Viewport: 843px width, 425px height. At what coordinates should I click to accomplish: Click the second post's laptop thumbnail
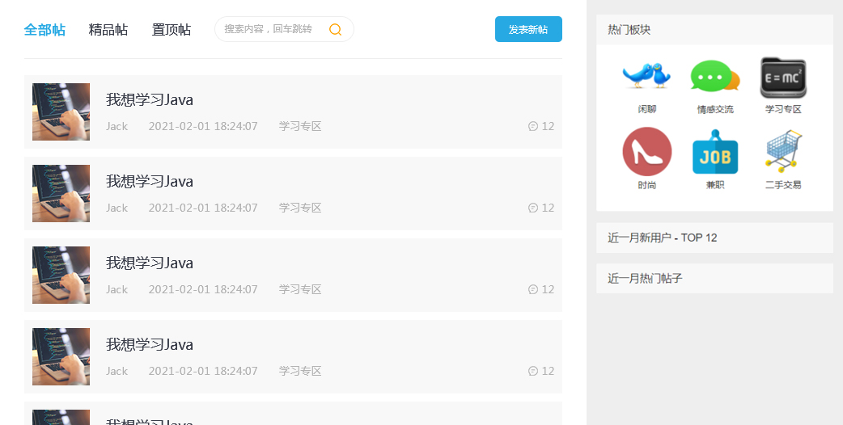61,193
